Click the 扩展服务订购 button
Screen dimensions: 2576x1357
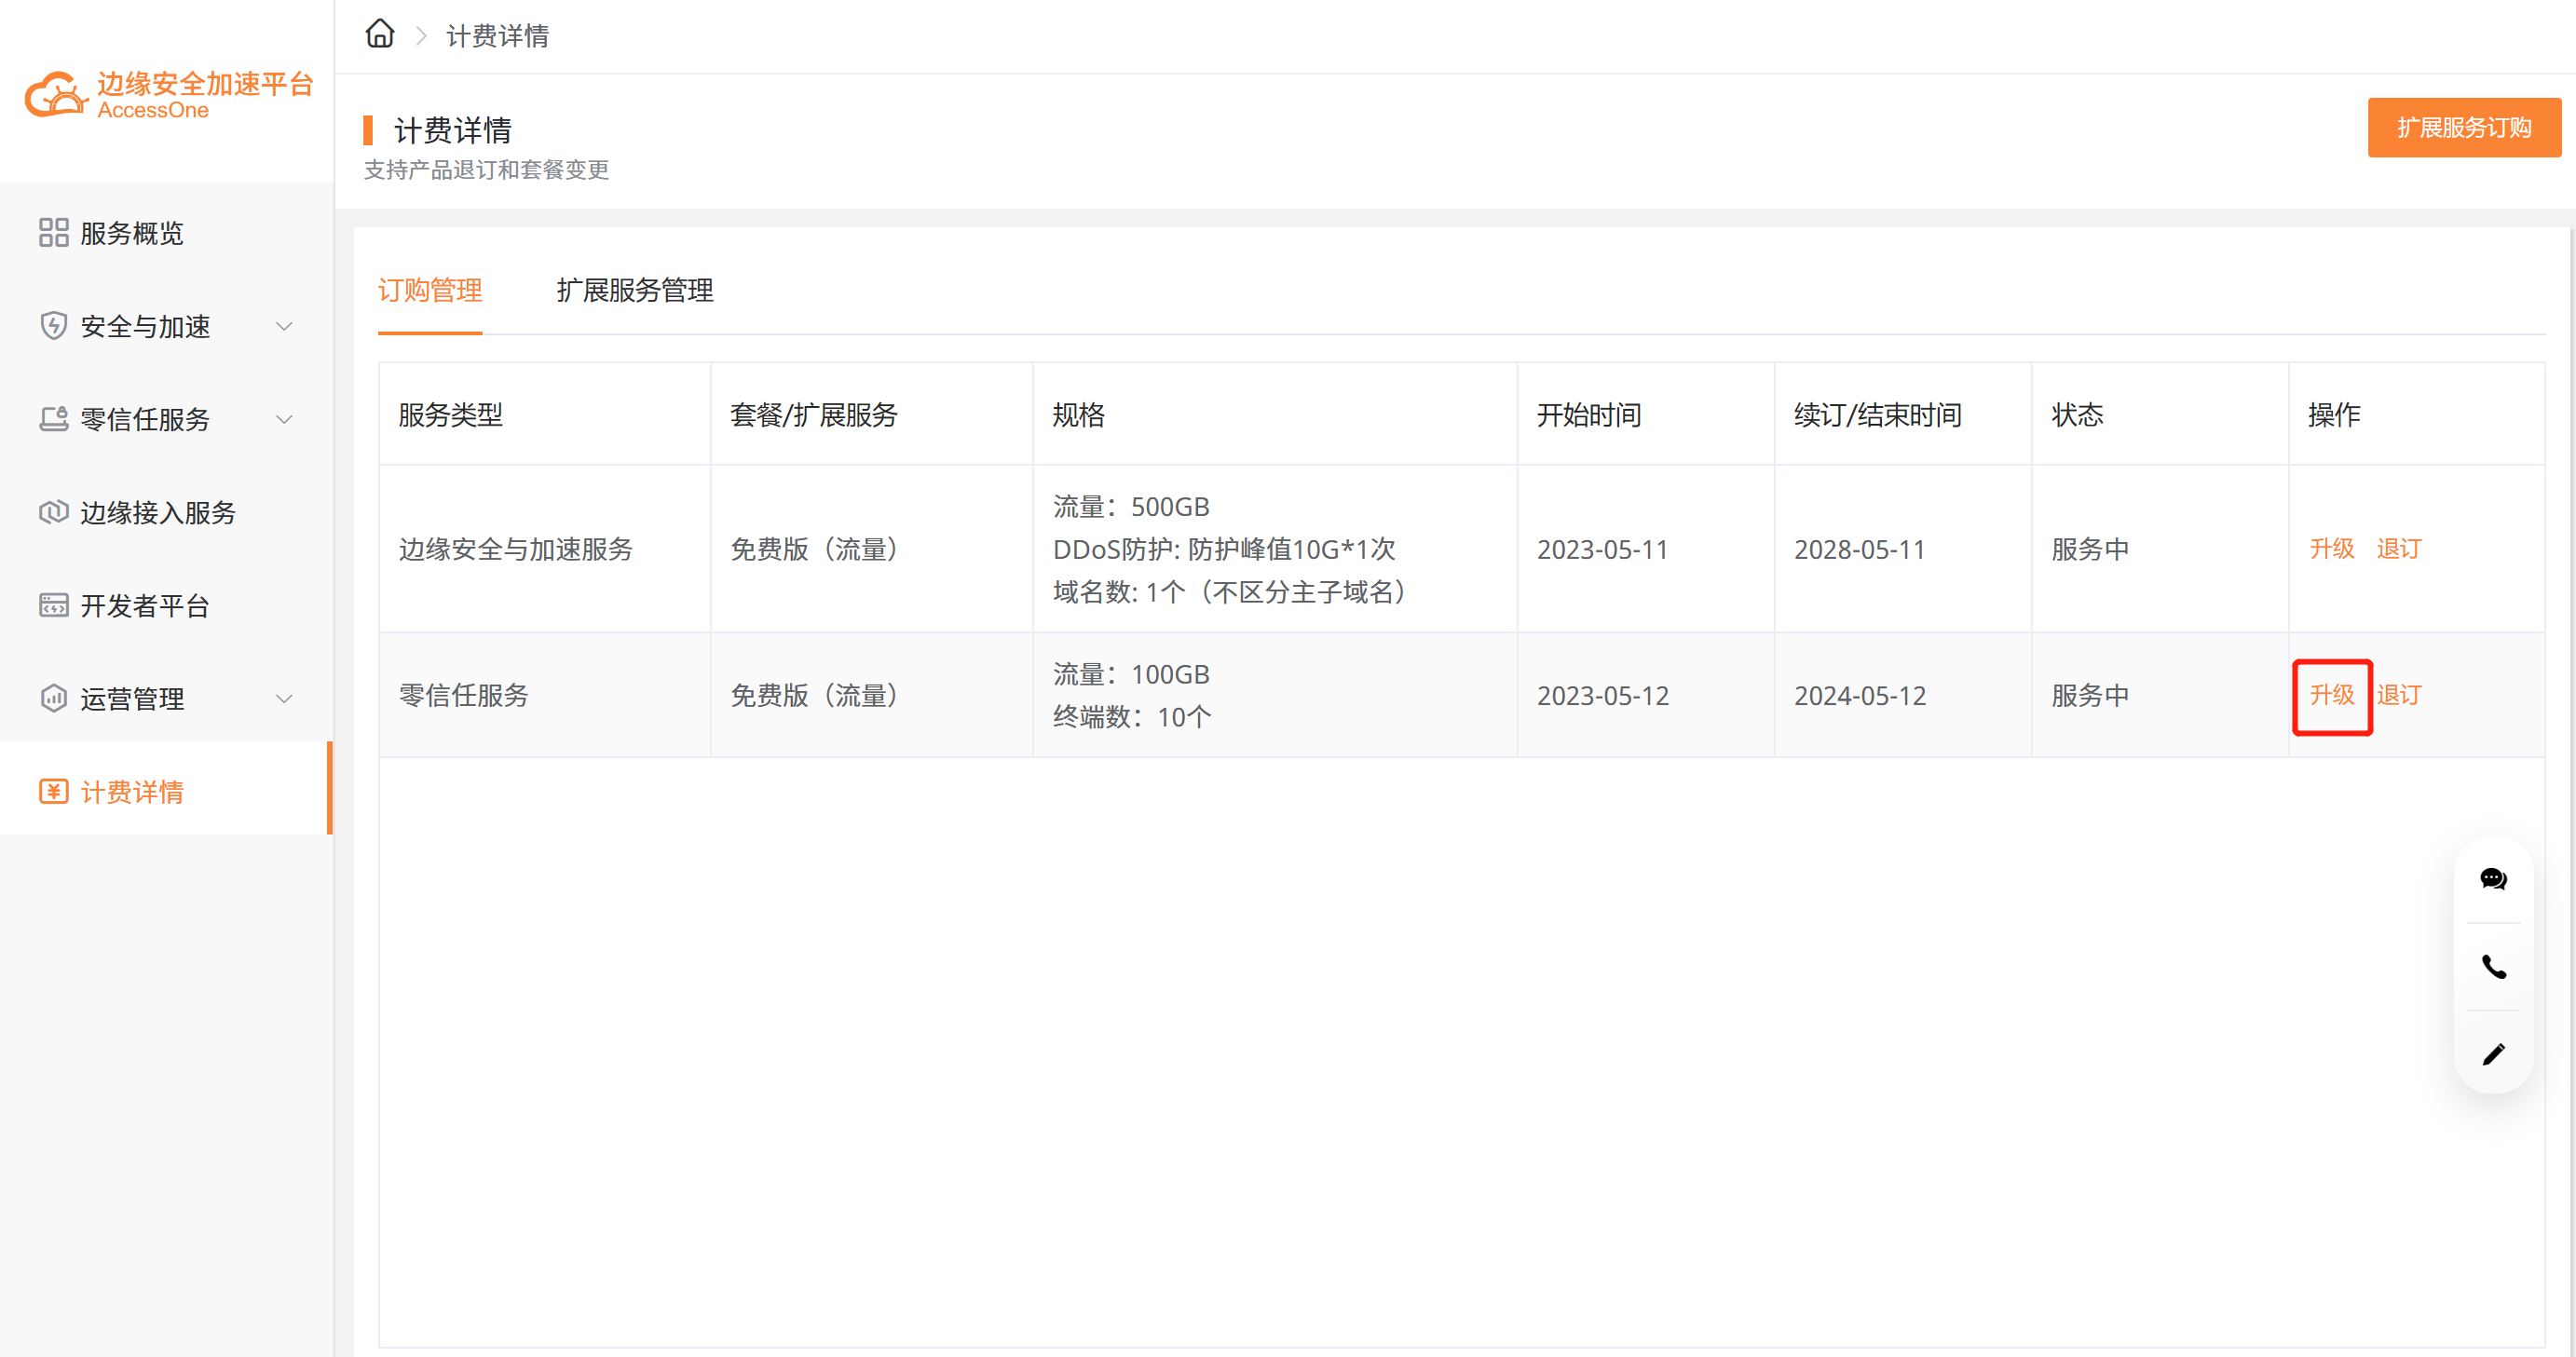tap(2463, 127)
